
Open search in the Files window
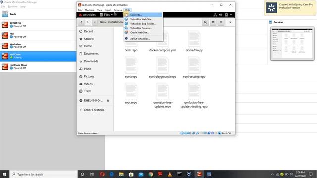pos(205,22)
